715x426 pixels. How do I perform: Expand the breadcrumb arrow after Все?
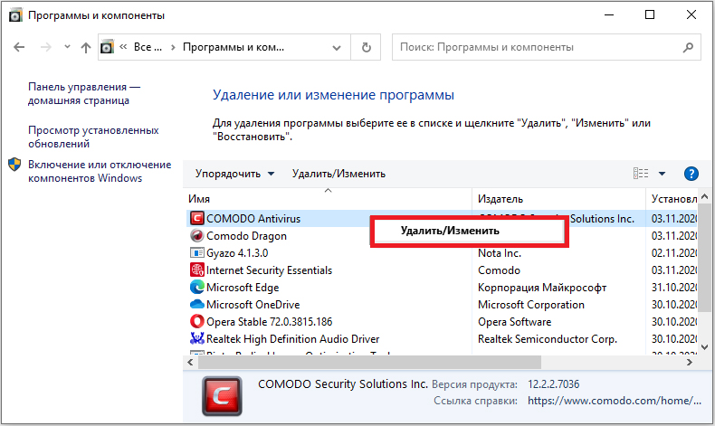[x=173, y=47]
